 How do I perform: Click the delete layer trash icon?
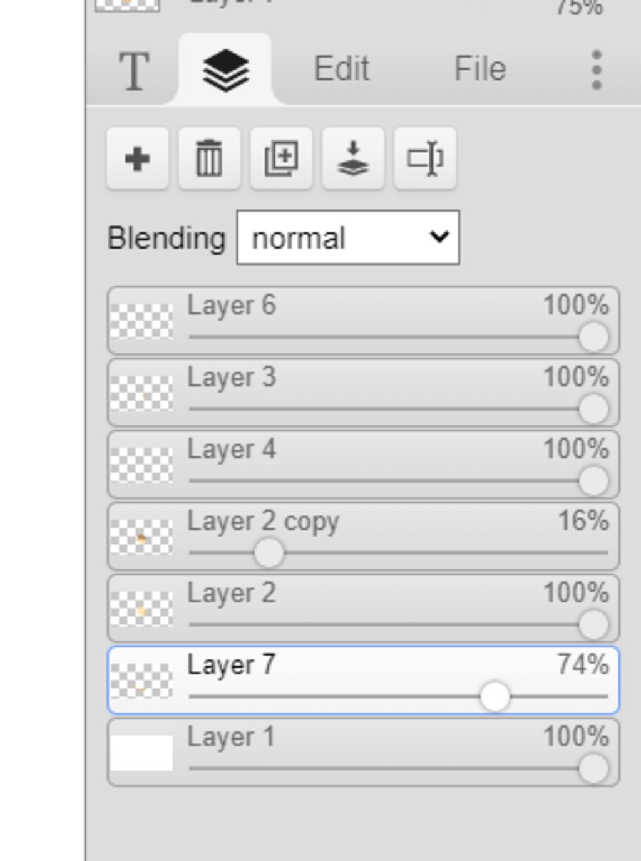point(209,158)
